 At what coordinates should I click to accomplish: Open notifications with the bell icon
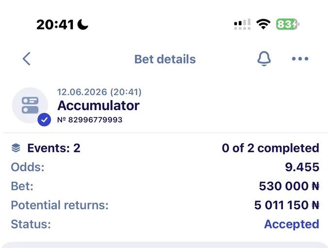click(264, 59)
